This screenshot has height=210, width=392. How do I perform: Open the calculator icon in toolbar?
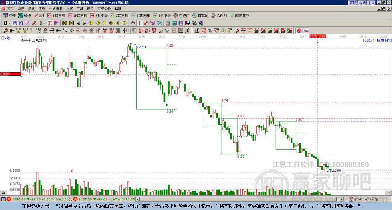(175, 23)
